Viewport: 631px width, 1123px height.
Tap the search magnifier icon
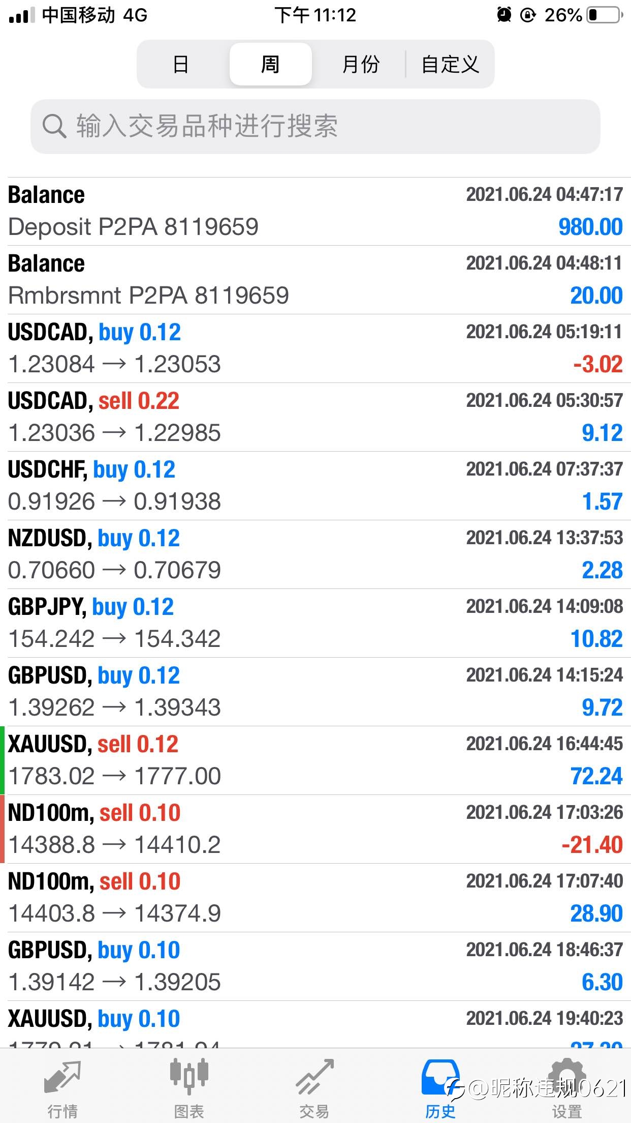(x=54, y=126)
